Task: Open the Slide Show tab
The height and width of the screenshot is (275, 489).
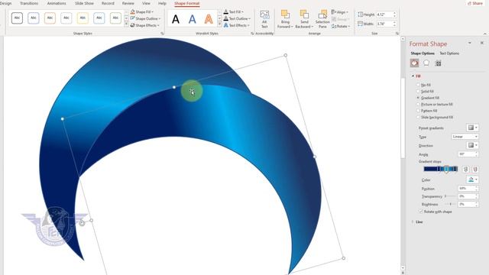Action: tap(84, 3)
